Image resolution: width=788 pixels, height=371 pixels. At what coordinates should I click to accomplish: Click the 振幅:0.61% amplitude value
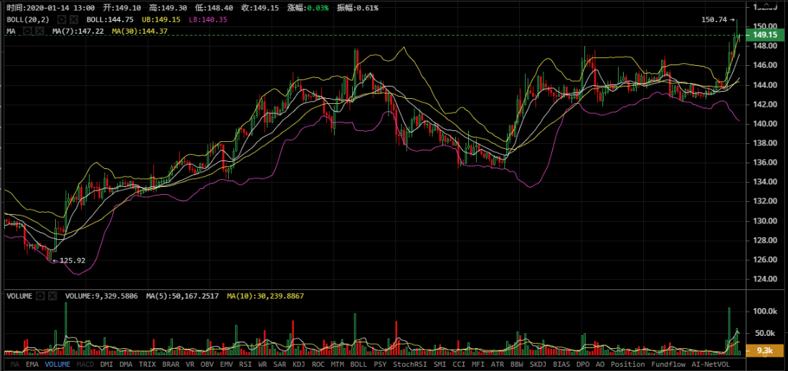pyautogui.click(x=358, y=8)
